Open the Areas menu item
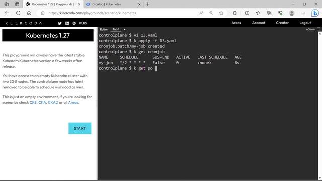 point(236,23)
